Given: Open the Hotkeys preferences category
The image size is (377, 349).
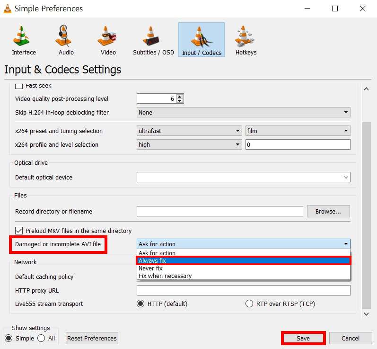Looking at the screenshot, I should pos(245,40).
